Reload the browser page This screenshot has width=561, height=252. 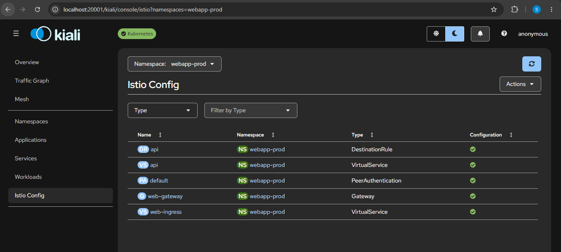(x=37, y=9)
